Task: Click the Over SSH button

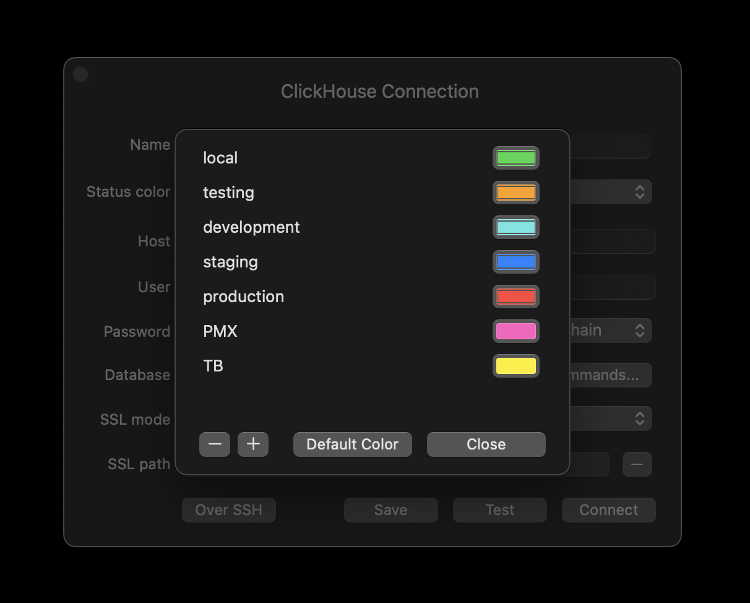Action: (x=228, y=510)
